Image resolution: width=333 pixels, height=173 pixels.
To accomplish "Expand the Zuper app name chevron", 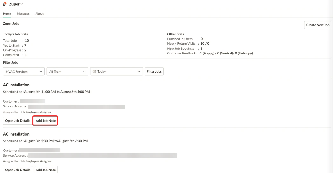I will [x=22, y=4].
